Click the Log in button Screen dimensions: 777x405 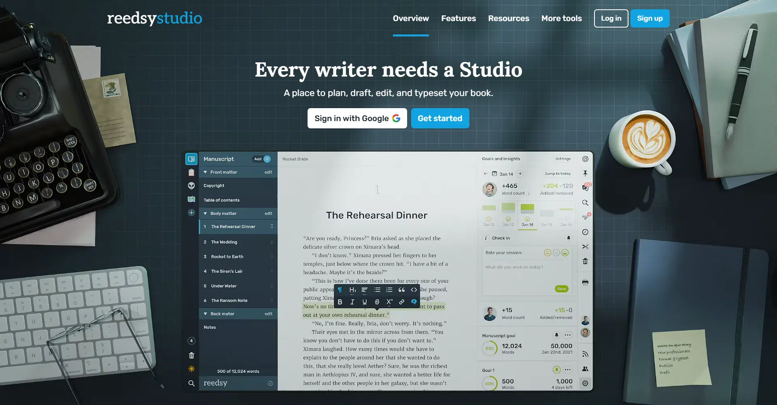tap(611, 18)
